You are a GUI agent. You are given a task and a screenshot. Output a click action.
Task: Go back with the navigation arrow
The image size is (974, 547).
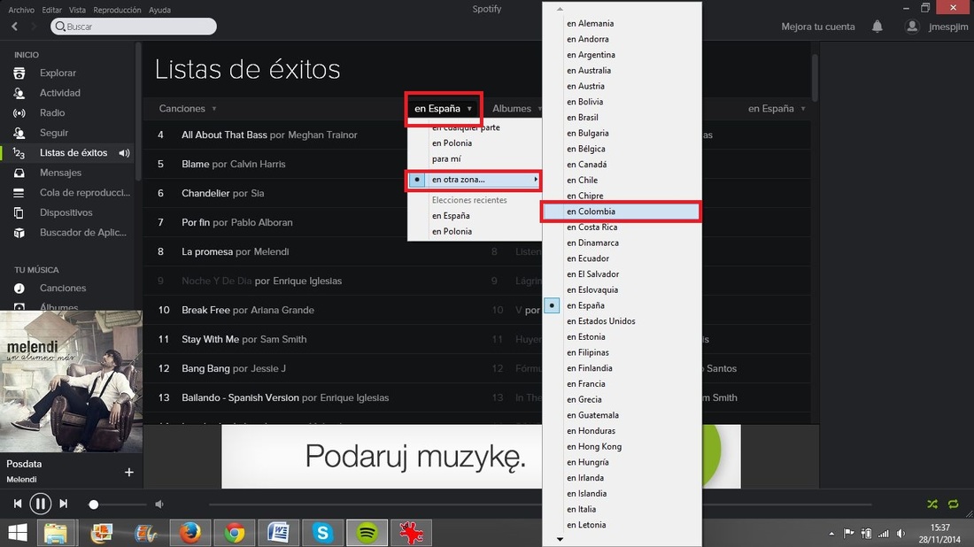pos(15,26)
